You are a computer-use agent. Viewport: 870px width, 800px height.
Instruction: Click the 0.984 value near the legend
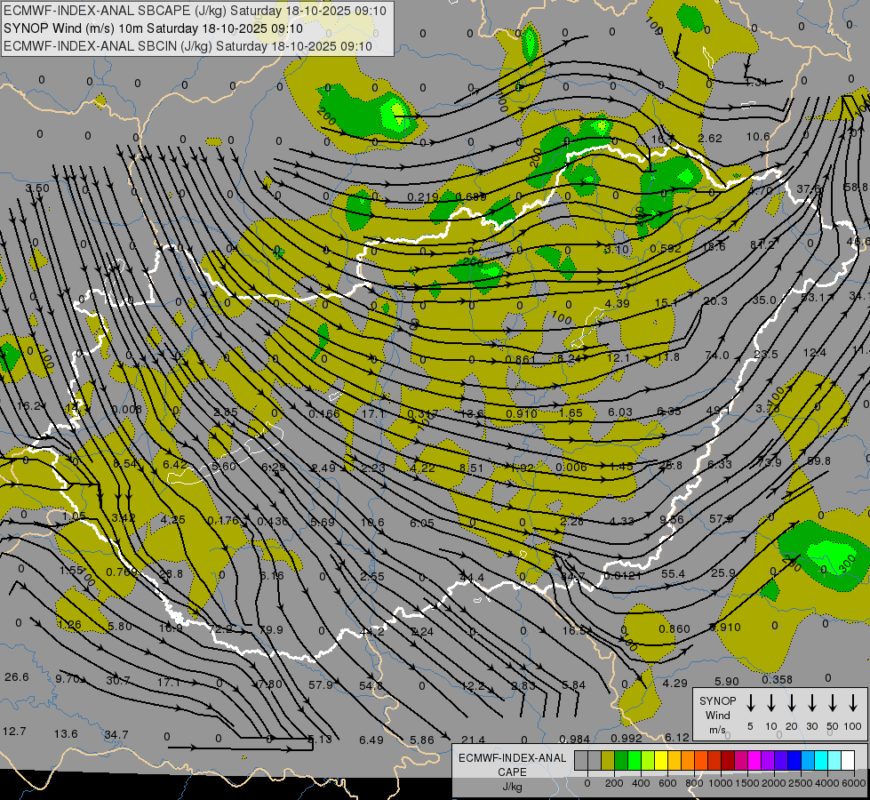pyautogui.click(x=574, y=739)
